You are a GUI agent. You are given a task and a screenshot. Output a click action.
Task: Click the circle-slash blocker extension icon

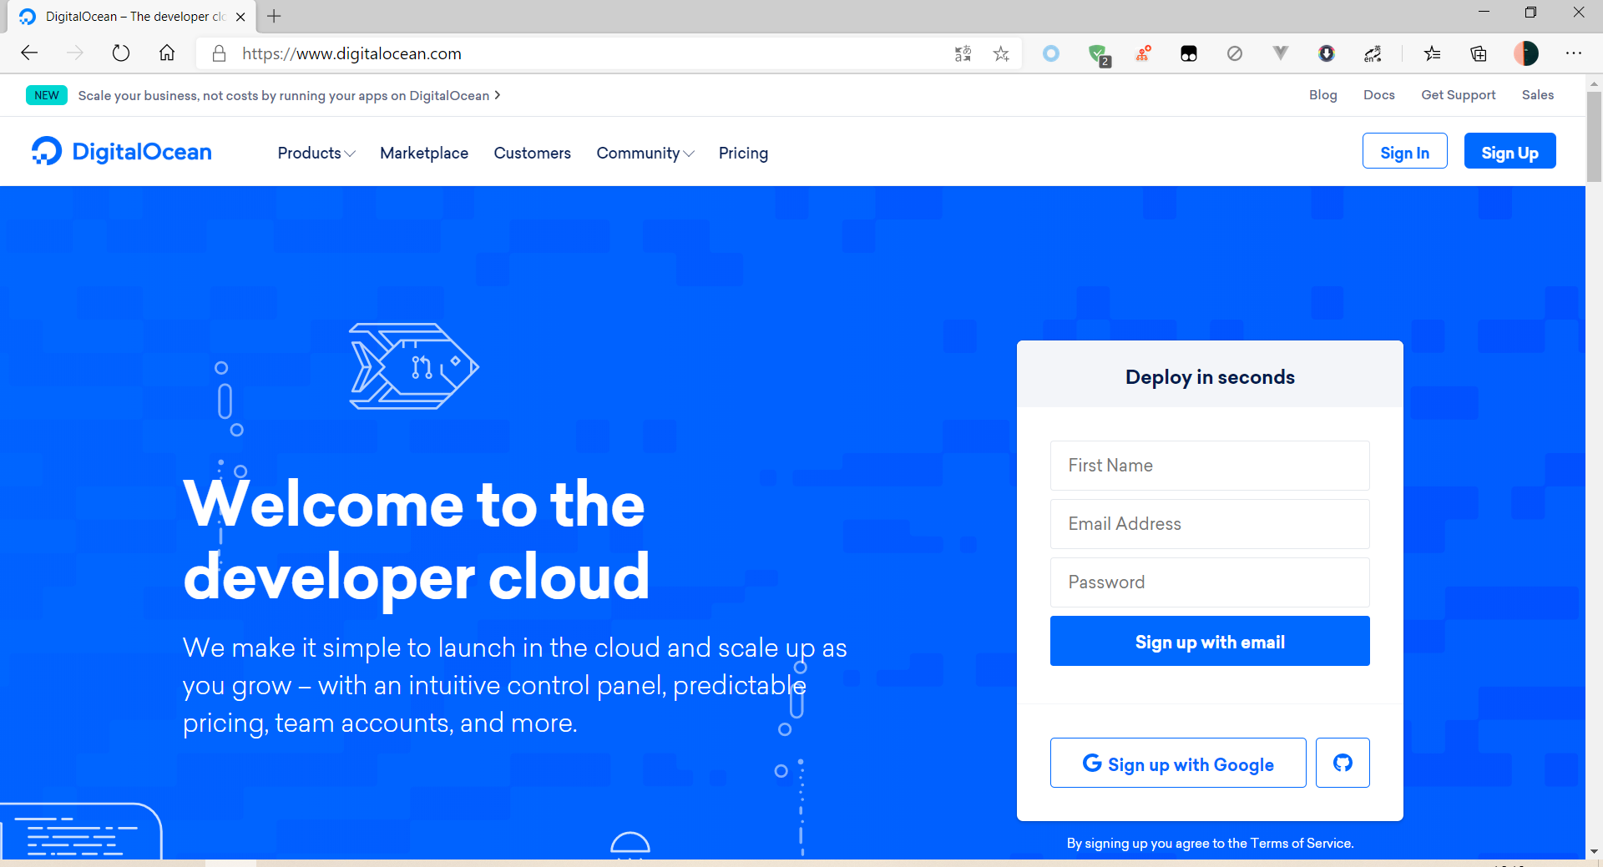click(1235, 53)
